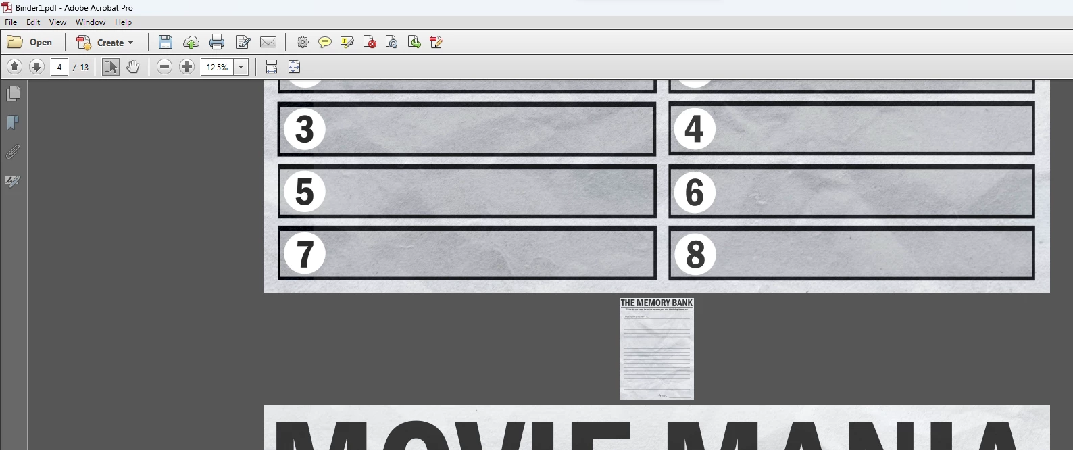
Task: Open the Attachments paperclip panel
Action: tap(13, 152)
